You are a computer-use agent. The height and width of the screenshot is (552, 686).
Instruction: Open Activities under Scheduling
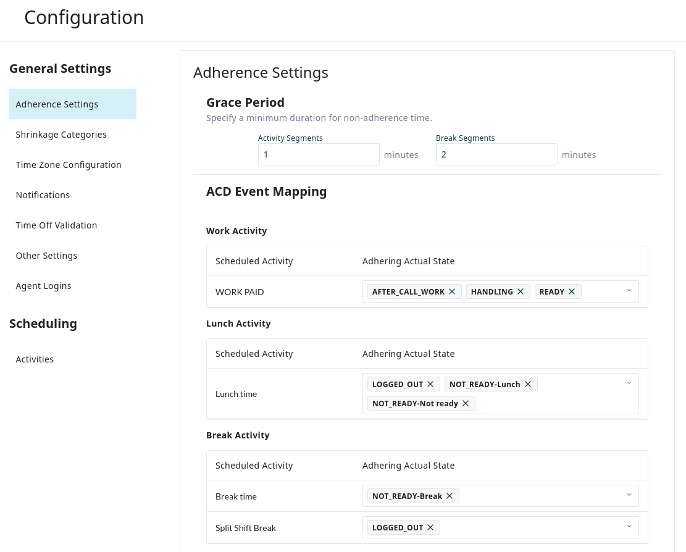(35, 359)
